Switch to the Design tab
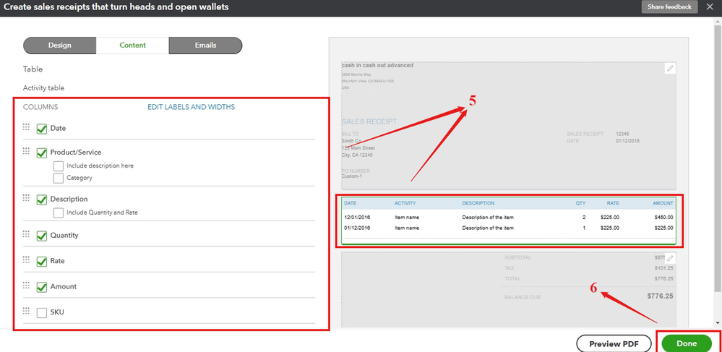The width and height of the screenshot is (722, 352). (x=60, y=45)
